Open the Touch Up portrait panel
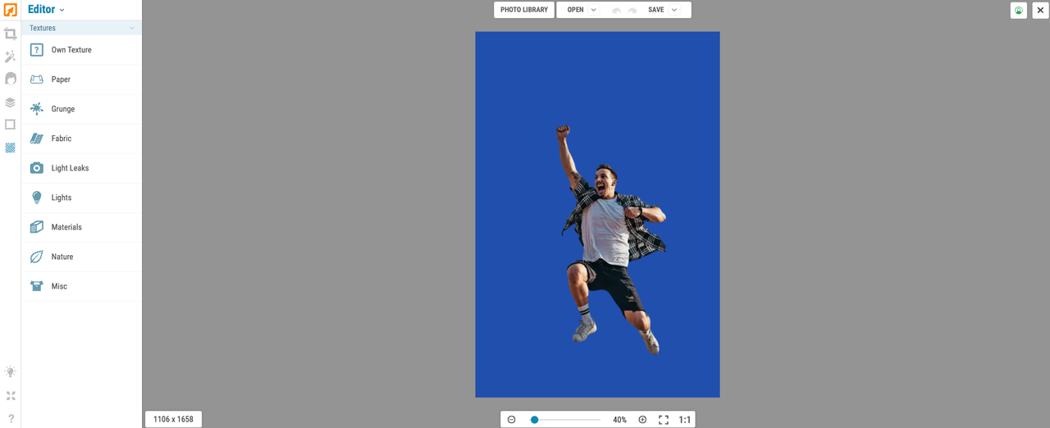This screenshot has width=1050, height=428. click(x=10, y=79)
